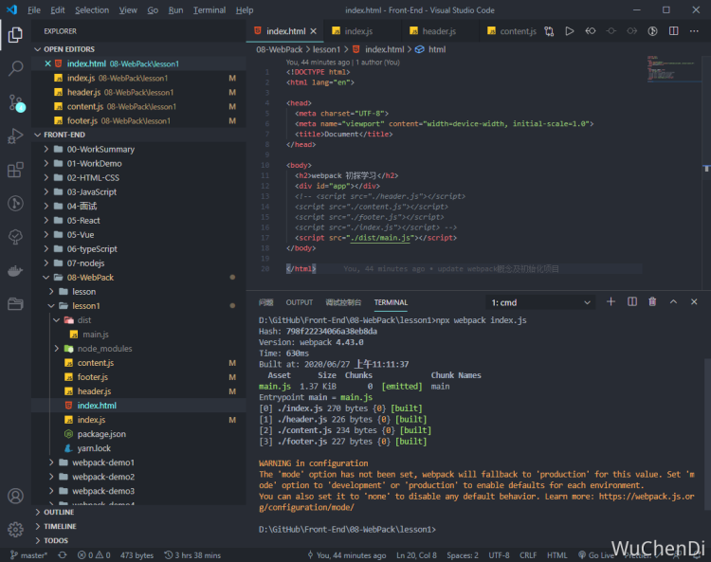Open the Accounts icon in activity bar
Screen dimensions: 711x562
[x=15, y=496]
